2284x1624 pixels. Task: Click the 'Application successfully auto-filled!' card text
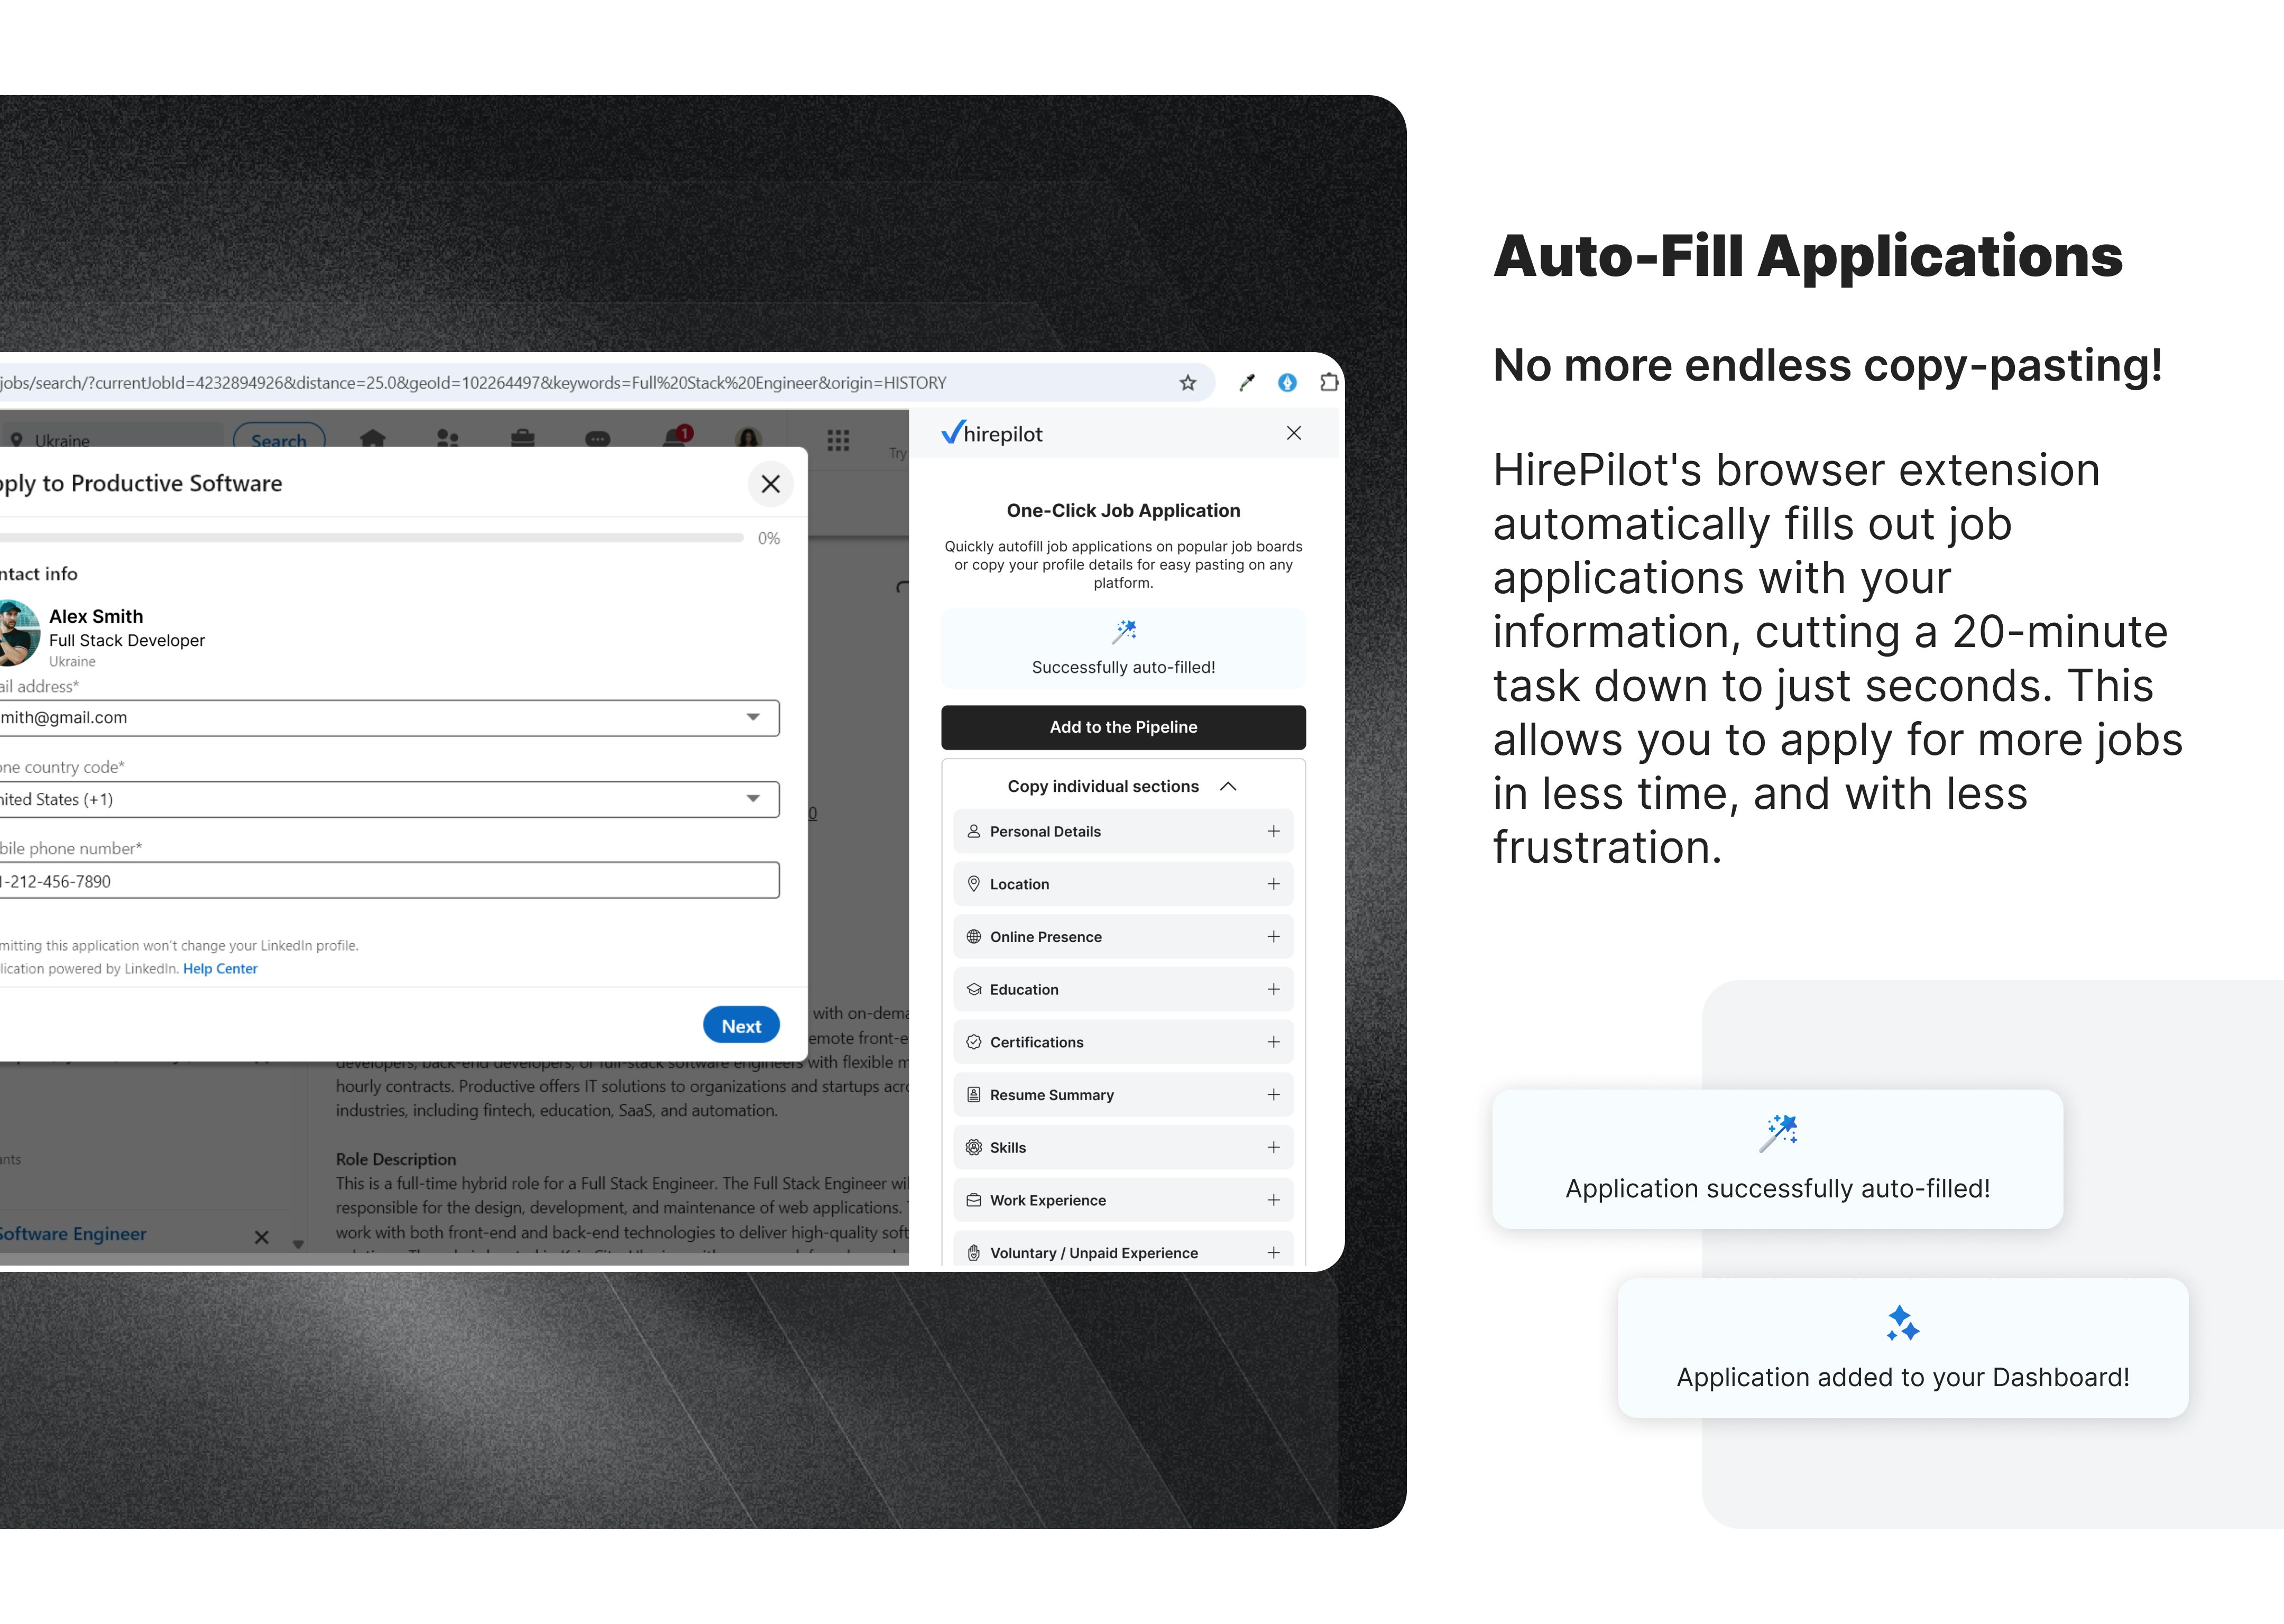click(x=1777, y=1188)
